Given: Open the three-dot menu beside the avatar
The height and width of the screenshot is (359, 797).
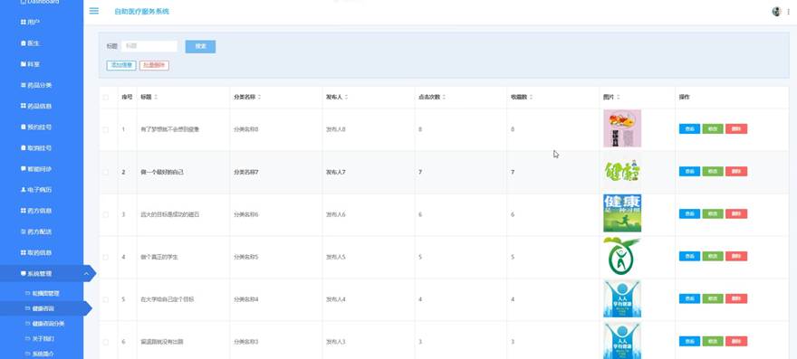Looking at the screenshot, I should point(788,12).
